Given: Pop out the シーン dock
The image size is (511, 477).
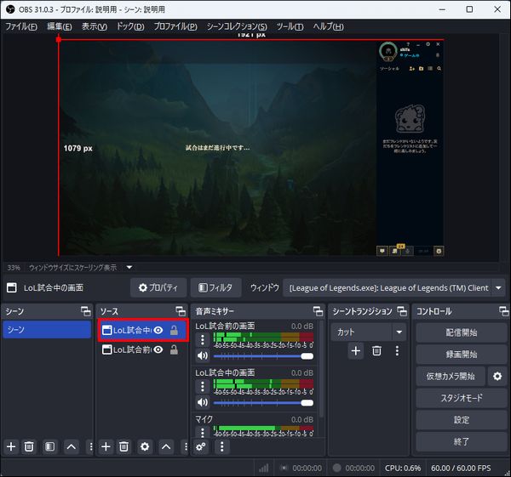Looking at the screenshot, I should click(86, 311).
